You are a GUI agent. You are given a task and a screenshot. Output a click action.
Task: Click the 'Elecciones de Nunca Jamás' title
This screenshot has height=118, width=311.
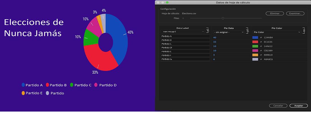(x=34, y=28)
